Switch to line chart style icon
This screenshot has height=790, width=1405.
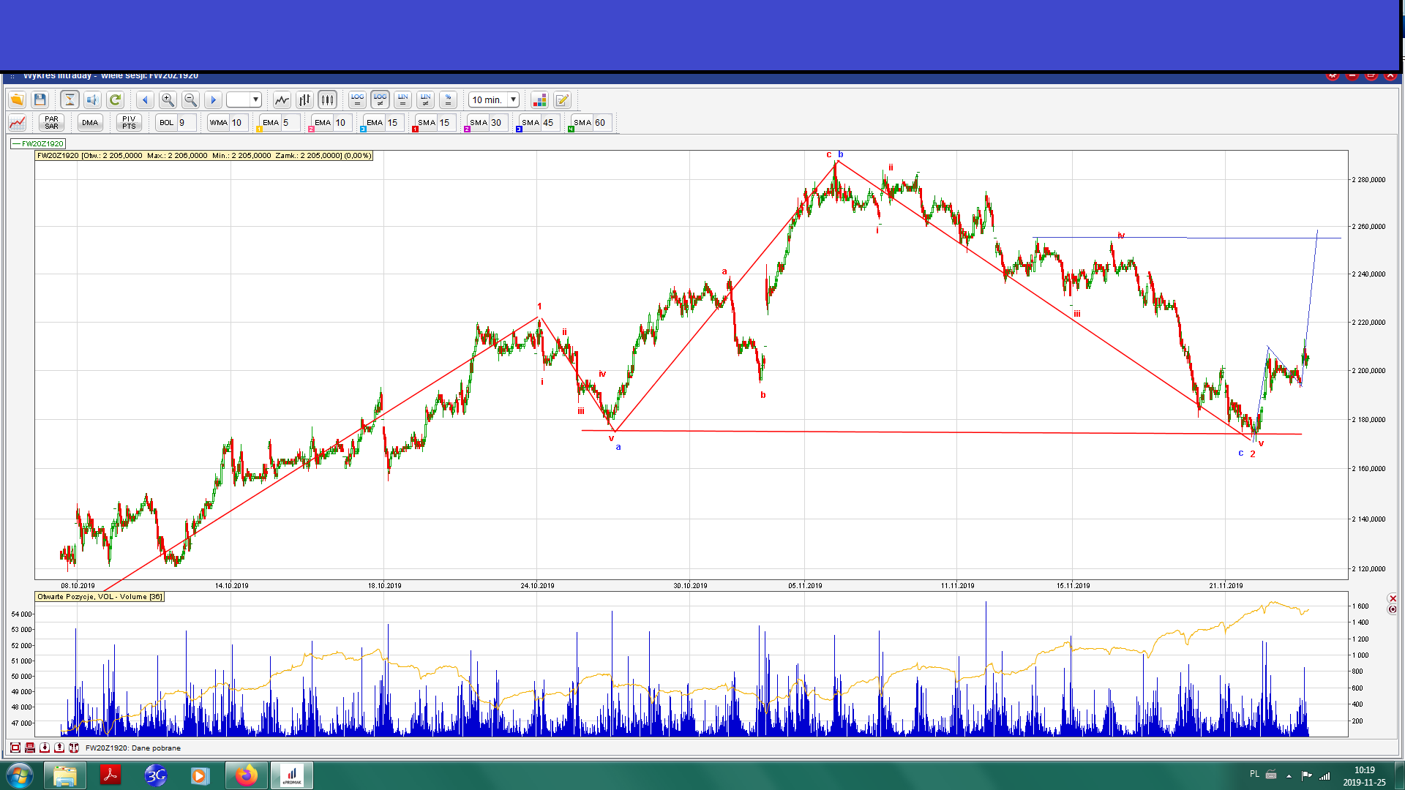282,99
